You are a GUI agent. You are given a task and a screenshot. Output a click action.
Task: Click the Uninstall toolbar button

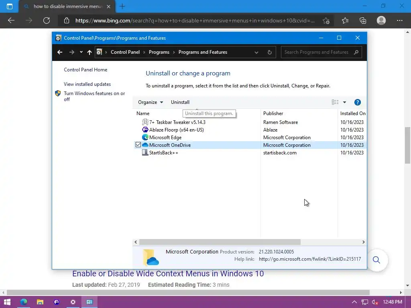coord(180,102)
